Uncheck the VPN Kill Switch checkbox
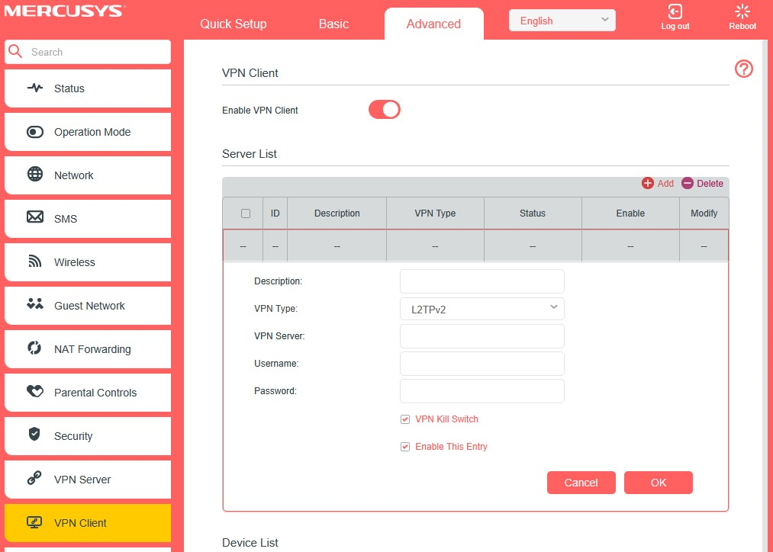Image resolution: width=773 pixels, height=552 pixels. [x=404, y=419]
